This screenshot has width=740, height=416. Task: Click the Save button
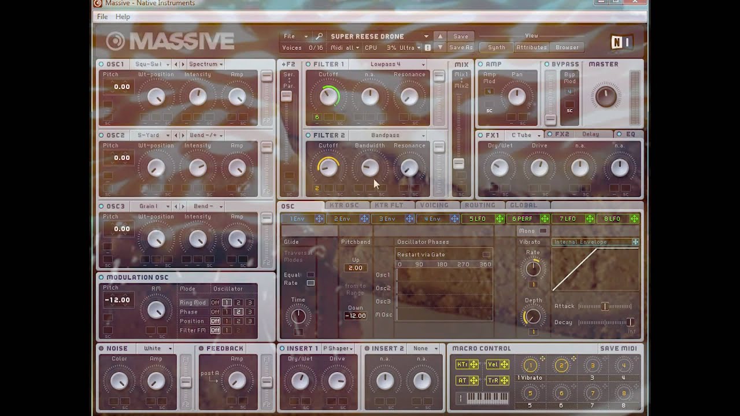[x=461, y=36]
